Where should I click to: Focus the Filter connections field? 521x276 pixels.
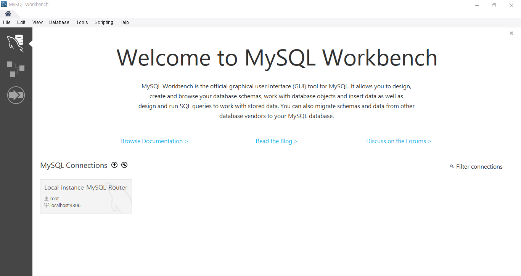click(479, 167)
